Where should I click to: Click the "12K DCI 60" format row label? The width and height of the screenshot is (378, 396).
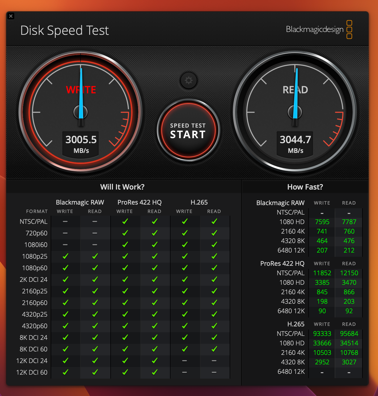pyautogui.click(x=32, y=373)
